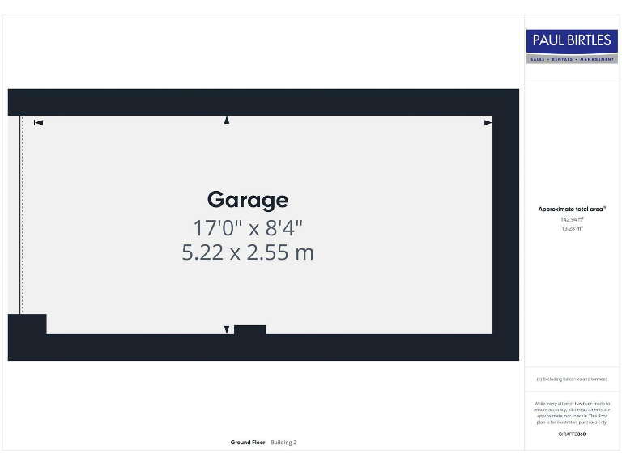Click the Paul Birtles logo
622x466 pixels.
(572, 41)
